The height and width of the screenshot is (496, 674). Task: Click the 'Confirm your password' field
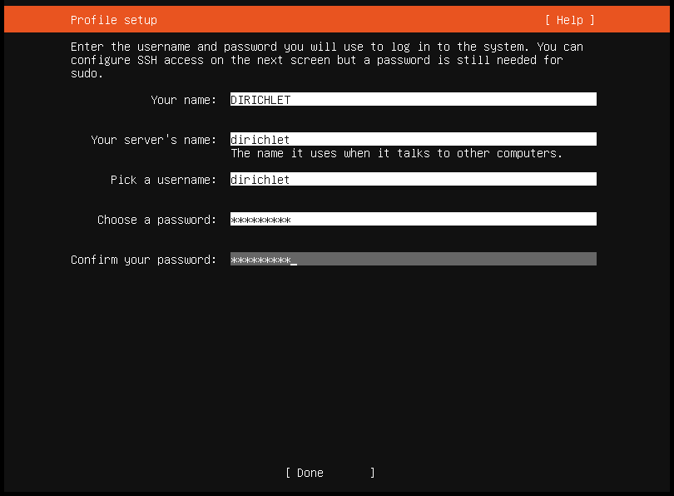[413, 259]
